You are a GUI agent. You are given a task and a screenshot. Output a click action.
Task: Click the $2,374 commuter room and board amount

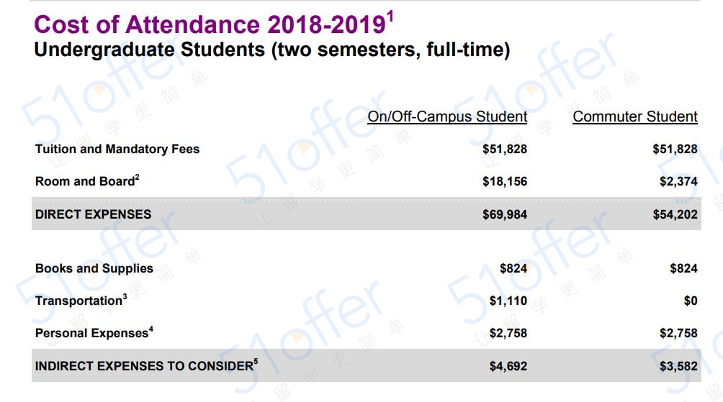pos(678,181)
